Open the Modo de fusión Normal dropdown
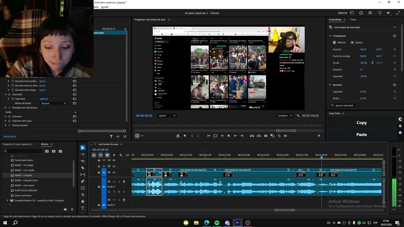Image resolution: width=404 pixels, height=227 pixels. (x=54, y=103)
